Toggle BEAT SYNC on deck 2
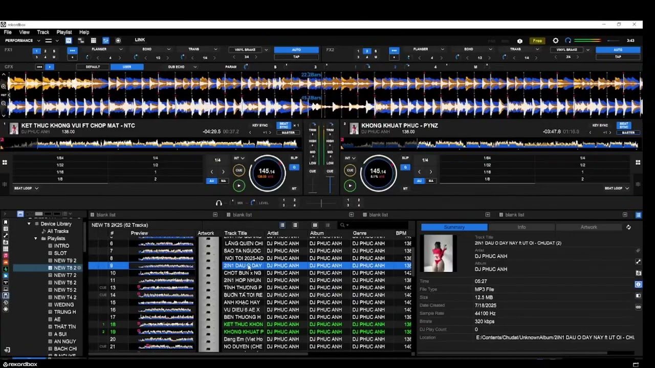 coord(624,125)
